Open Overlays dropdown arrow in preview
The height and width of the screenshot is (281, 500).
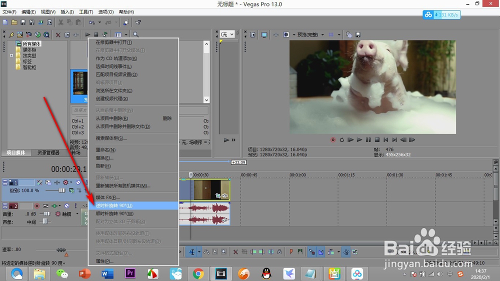[x=338, y=34]
